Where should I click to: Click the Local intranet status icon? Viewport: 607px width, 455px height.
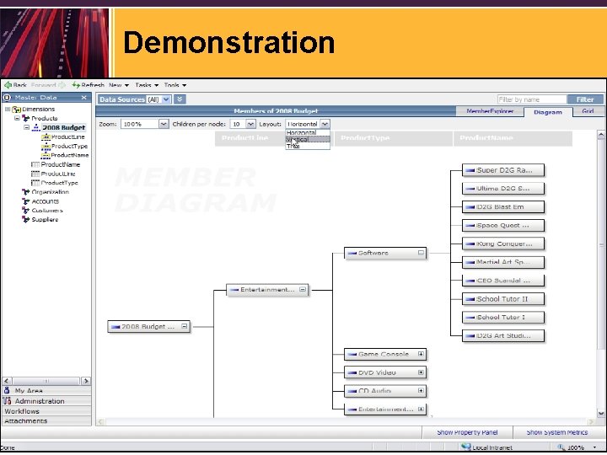(466, 447)
